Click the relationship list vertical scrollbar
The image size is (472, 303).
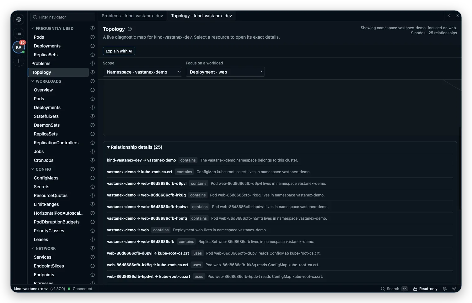point(460,168)
